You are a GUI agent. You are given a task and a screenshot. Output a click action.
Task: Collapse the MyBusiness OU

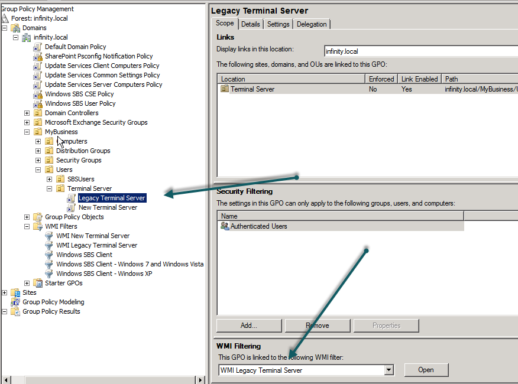click(27, 132)
